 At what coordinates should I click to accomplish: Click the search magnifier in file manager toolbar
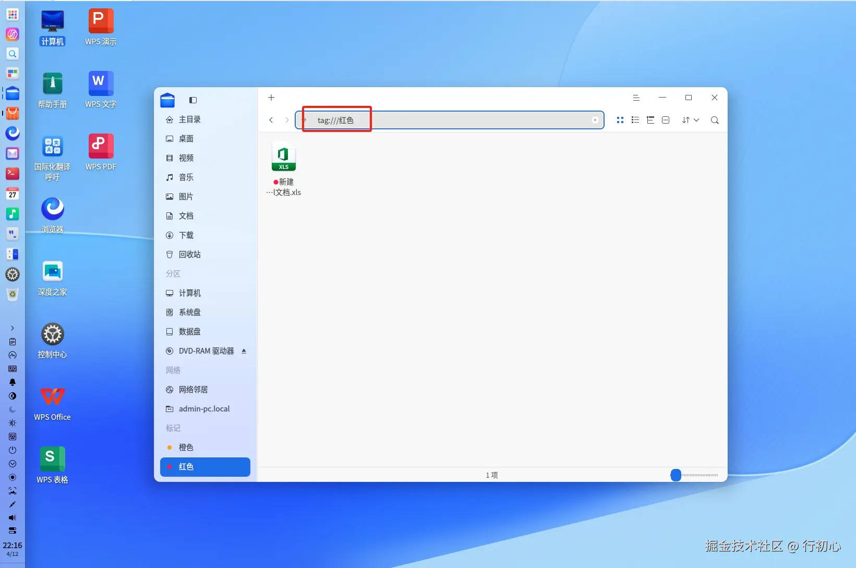715,120
